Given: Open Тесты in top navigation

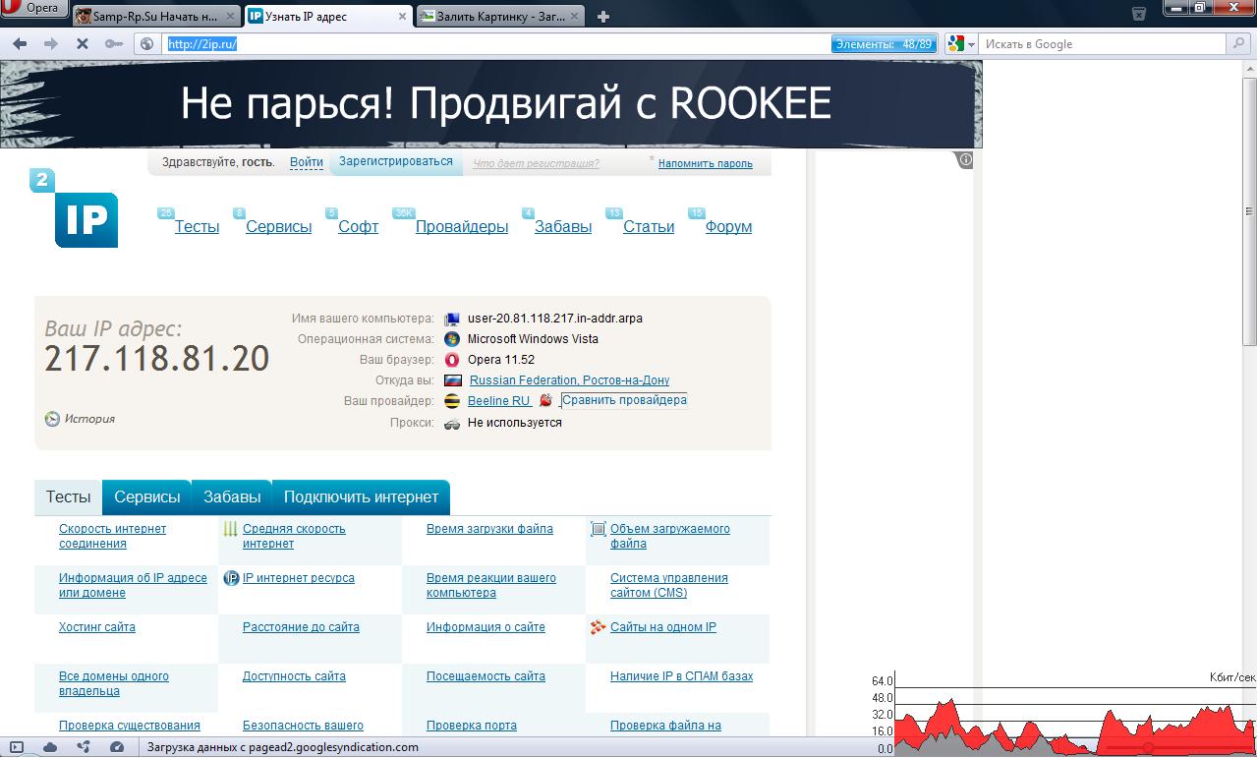Looking at the screenshot, I should point(197,226).
